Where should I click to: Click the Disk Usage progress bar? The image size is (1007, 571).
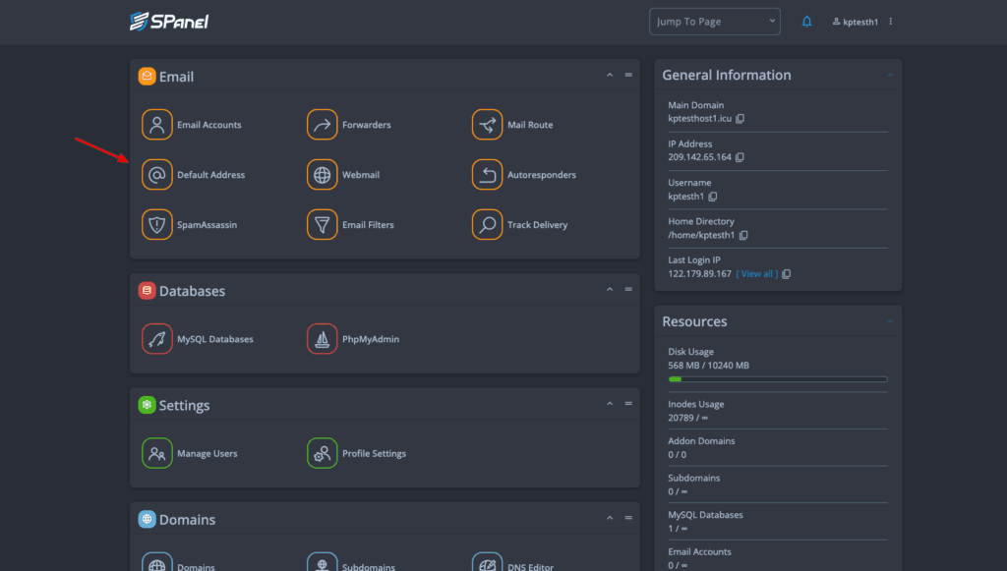(x=778, y=379)
